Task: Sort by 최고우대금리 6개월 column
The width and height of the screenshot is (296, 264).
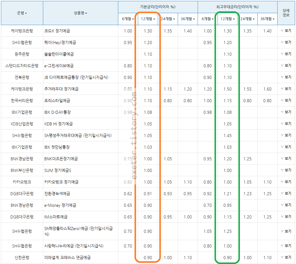Action: click(207, 19)
